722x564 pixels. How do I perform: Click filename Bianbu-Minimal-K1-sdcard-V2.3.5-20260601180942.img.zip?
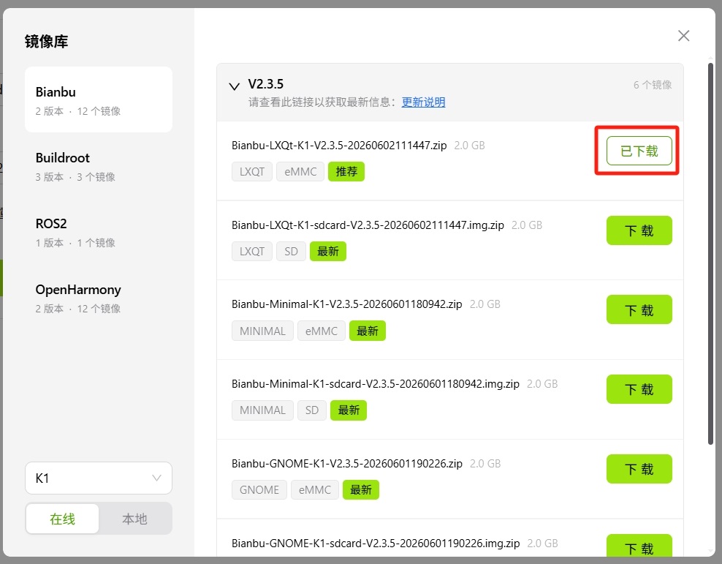pos(376,384)
